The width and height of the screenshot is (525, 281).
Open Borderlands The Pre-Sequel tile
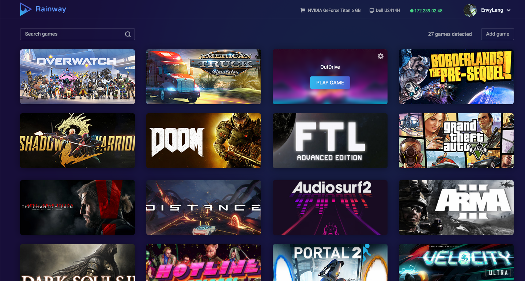point(456,77)
